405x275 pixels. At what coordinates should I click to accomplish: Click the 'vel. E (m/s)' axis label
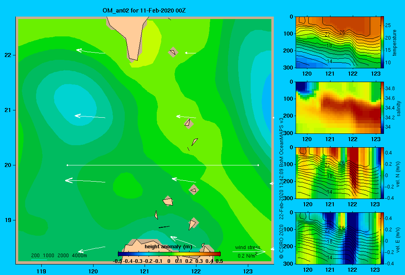coord(398,239)
